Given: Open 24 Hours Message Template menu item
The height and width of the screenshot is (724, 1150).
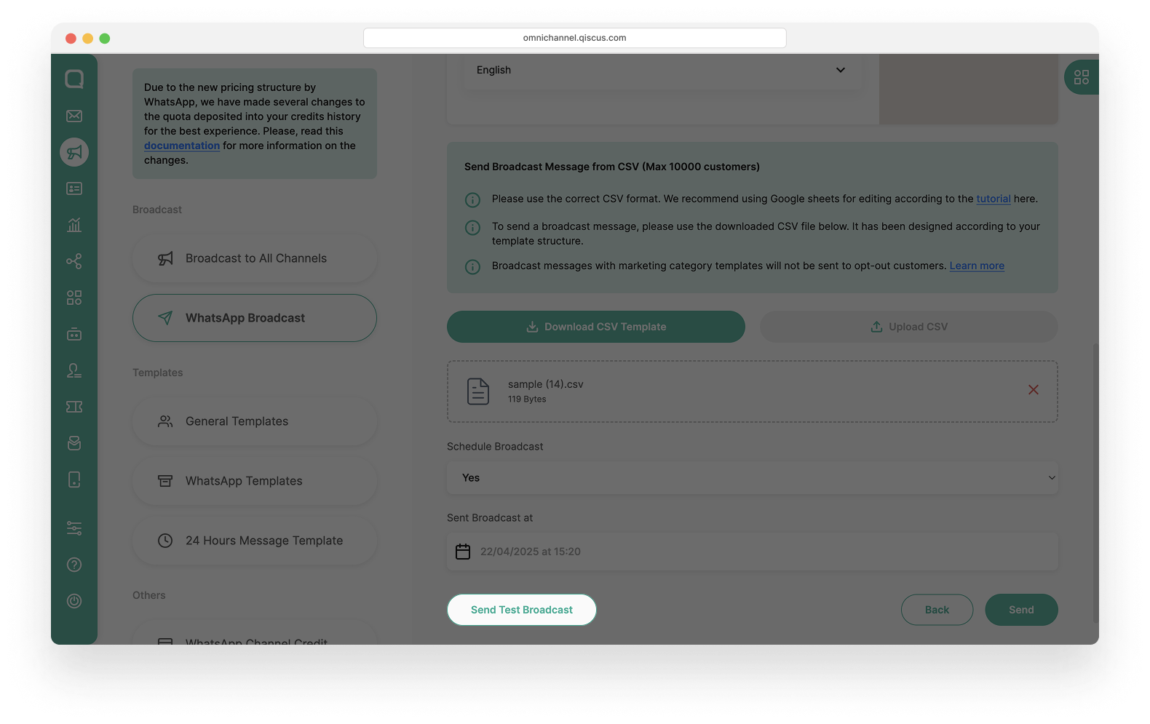Looking at the screenshot, I should [255, 541].
